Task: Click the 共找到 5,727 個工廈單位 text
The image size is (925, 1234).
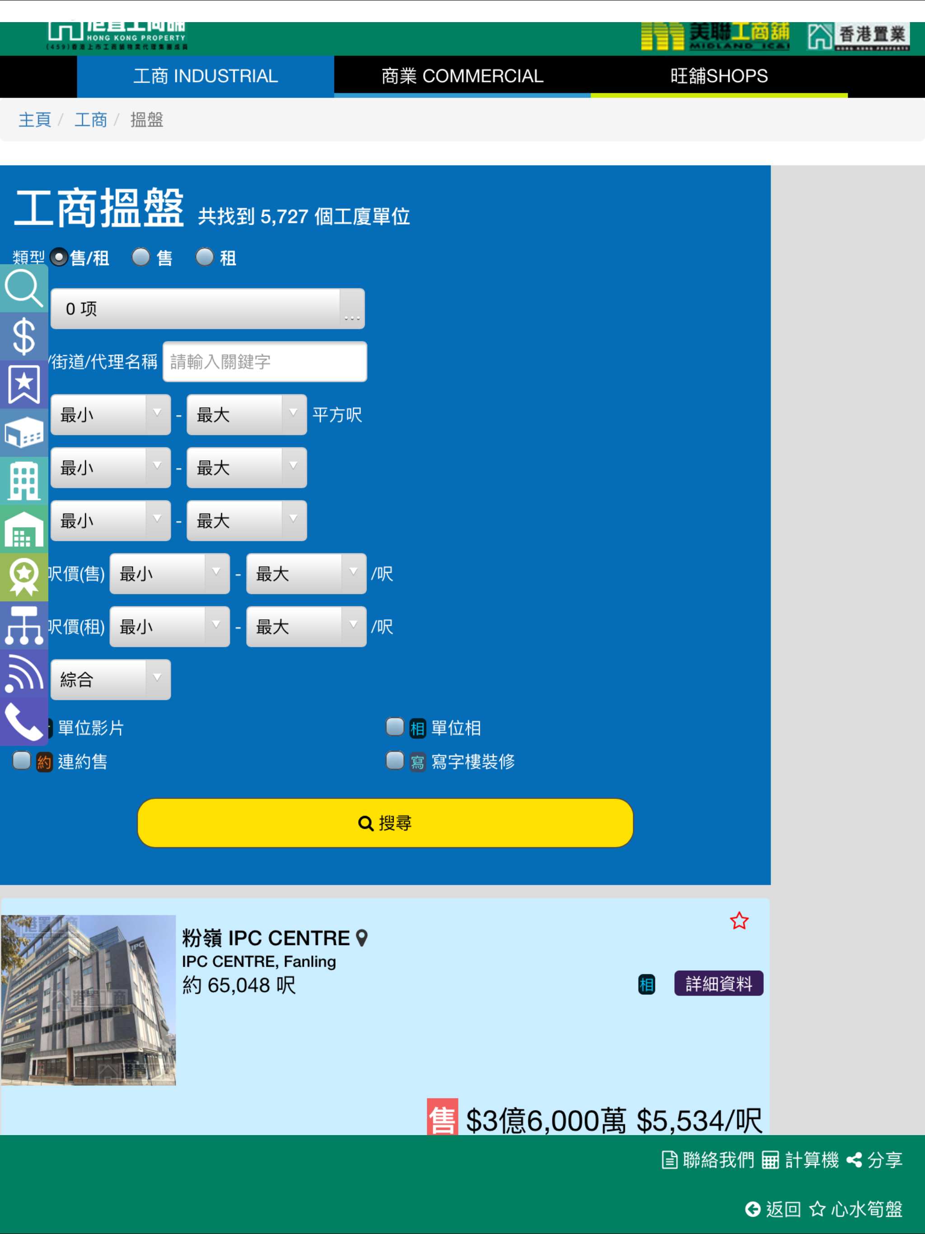Action: pos(304,216)
